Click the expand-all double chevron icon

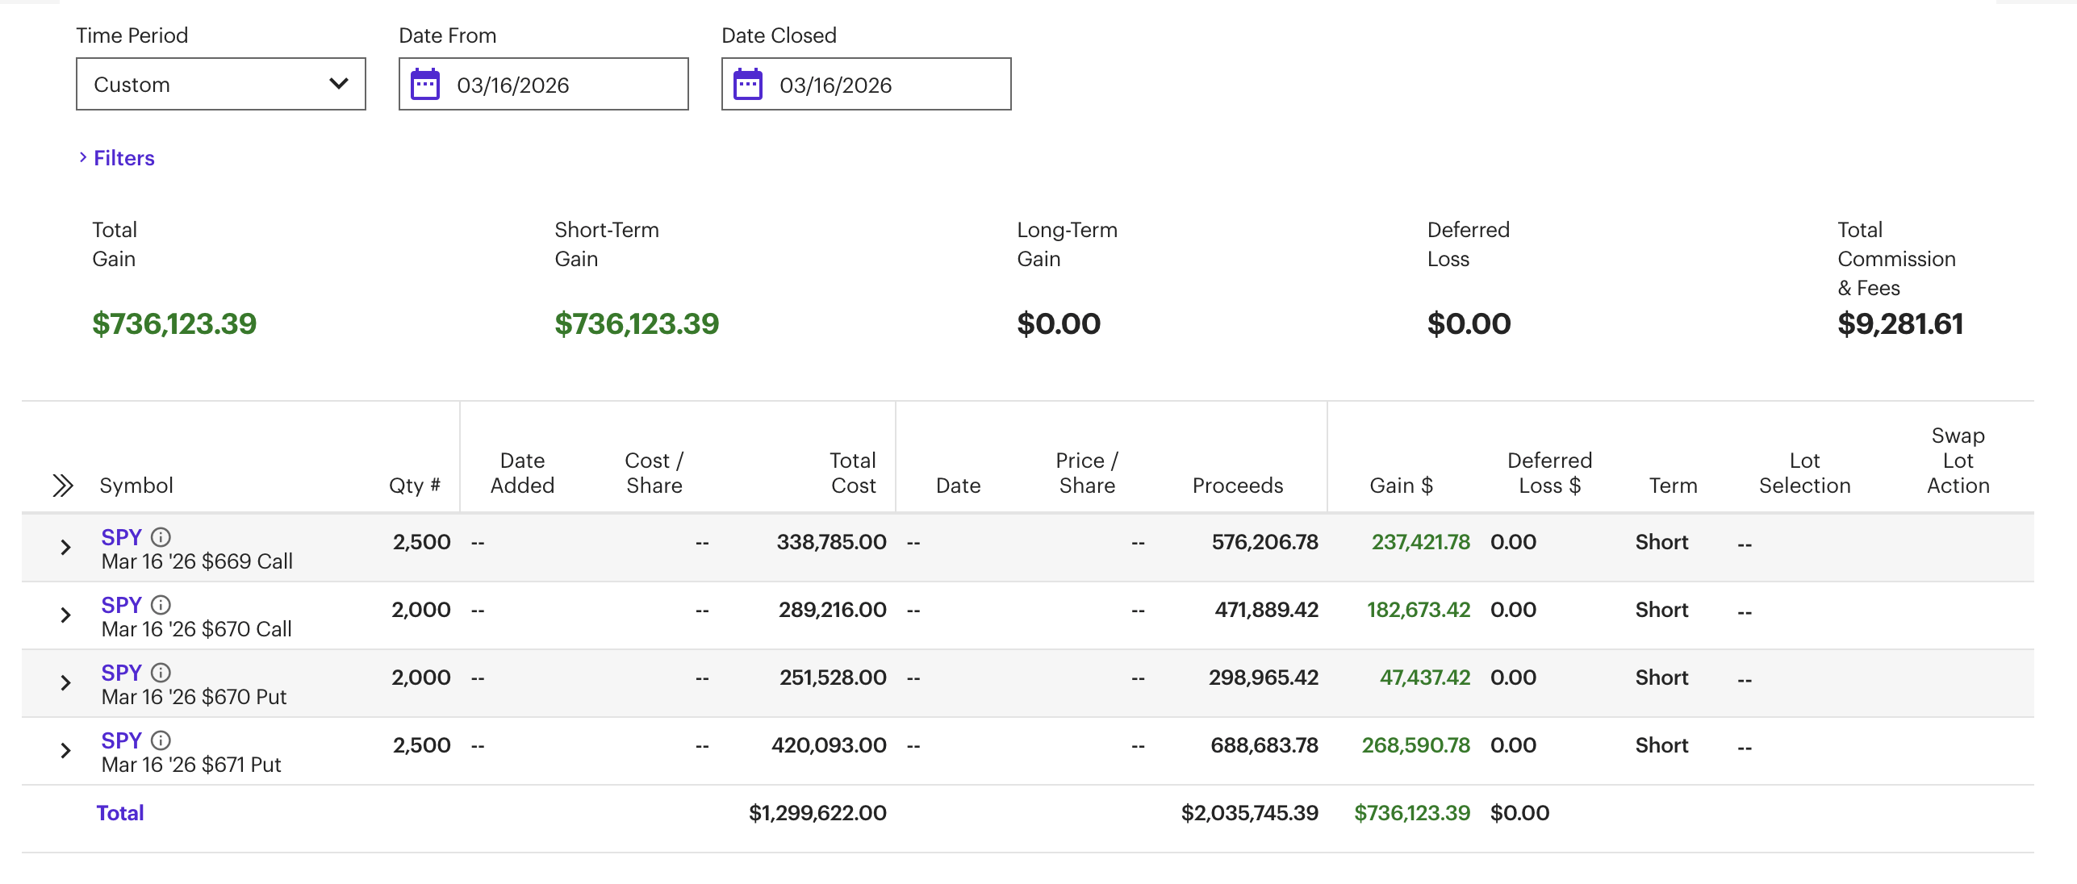tap(63, 486)
